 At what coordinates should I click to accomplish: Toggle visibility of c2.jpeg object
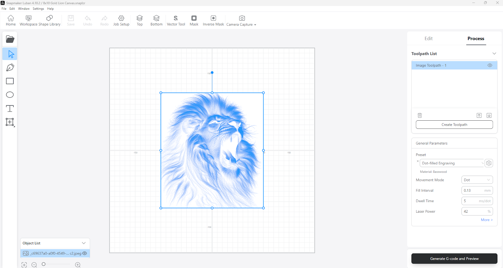coord(85,253)
